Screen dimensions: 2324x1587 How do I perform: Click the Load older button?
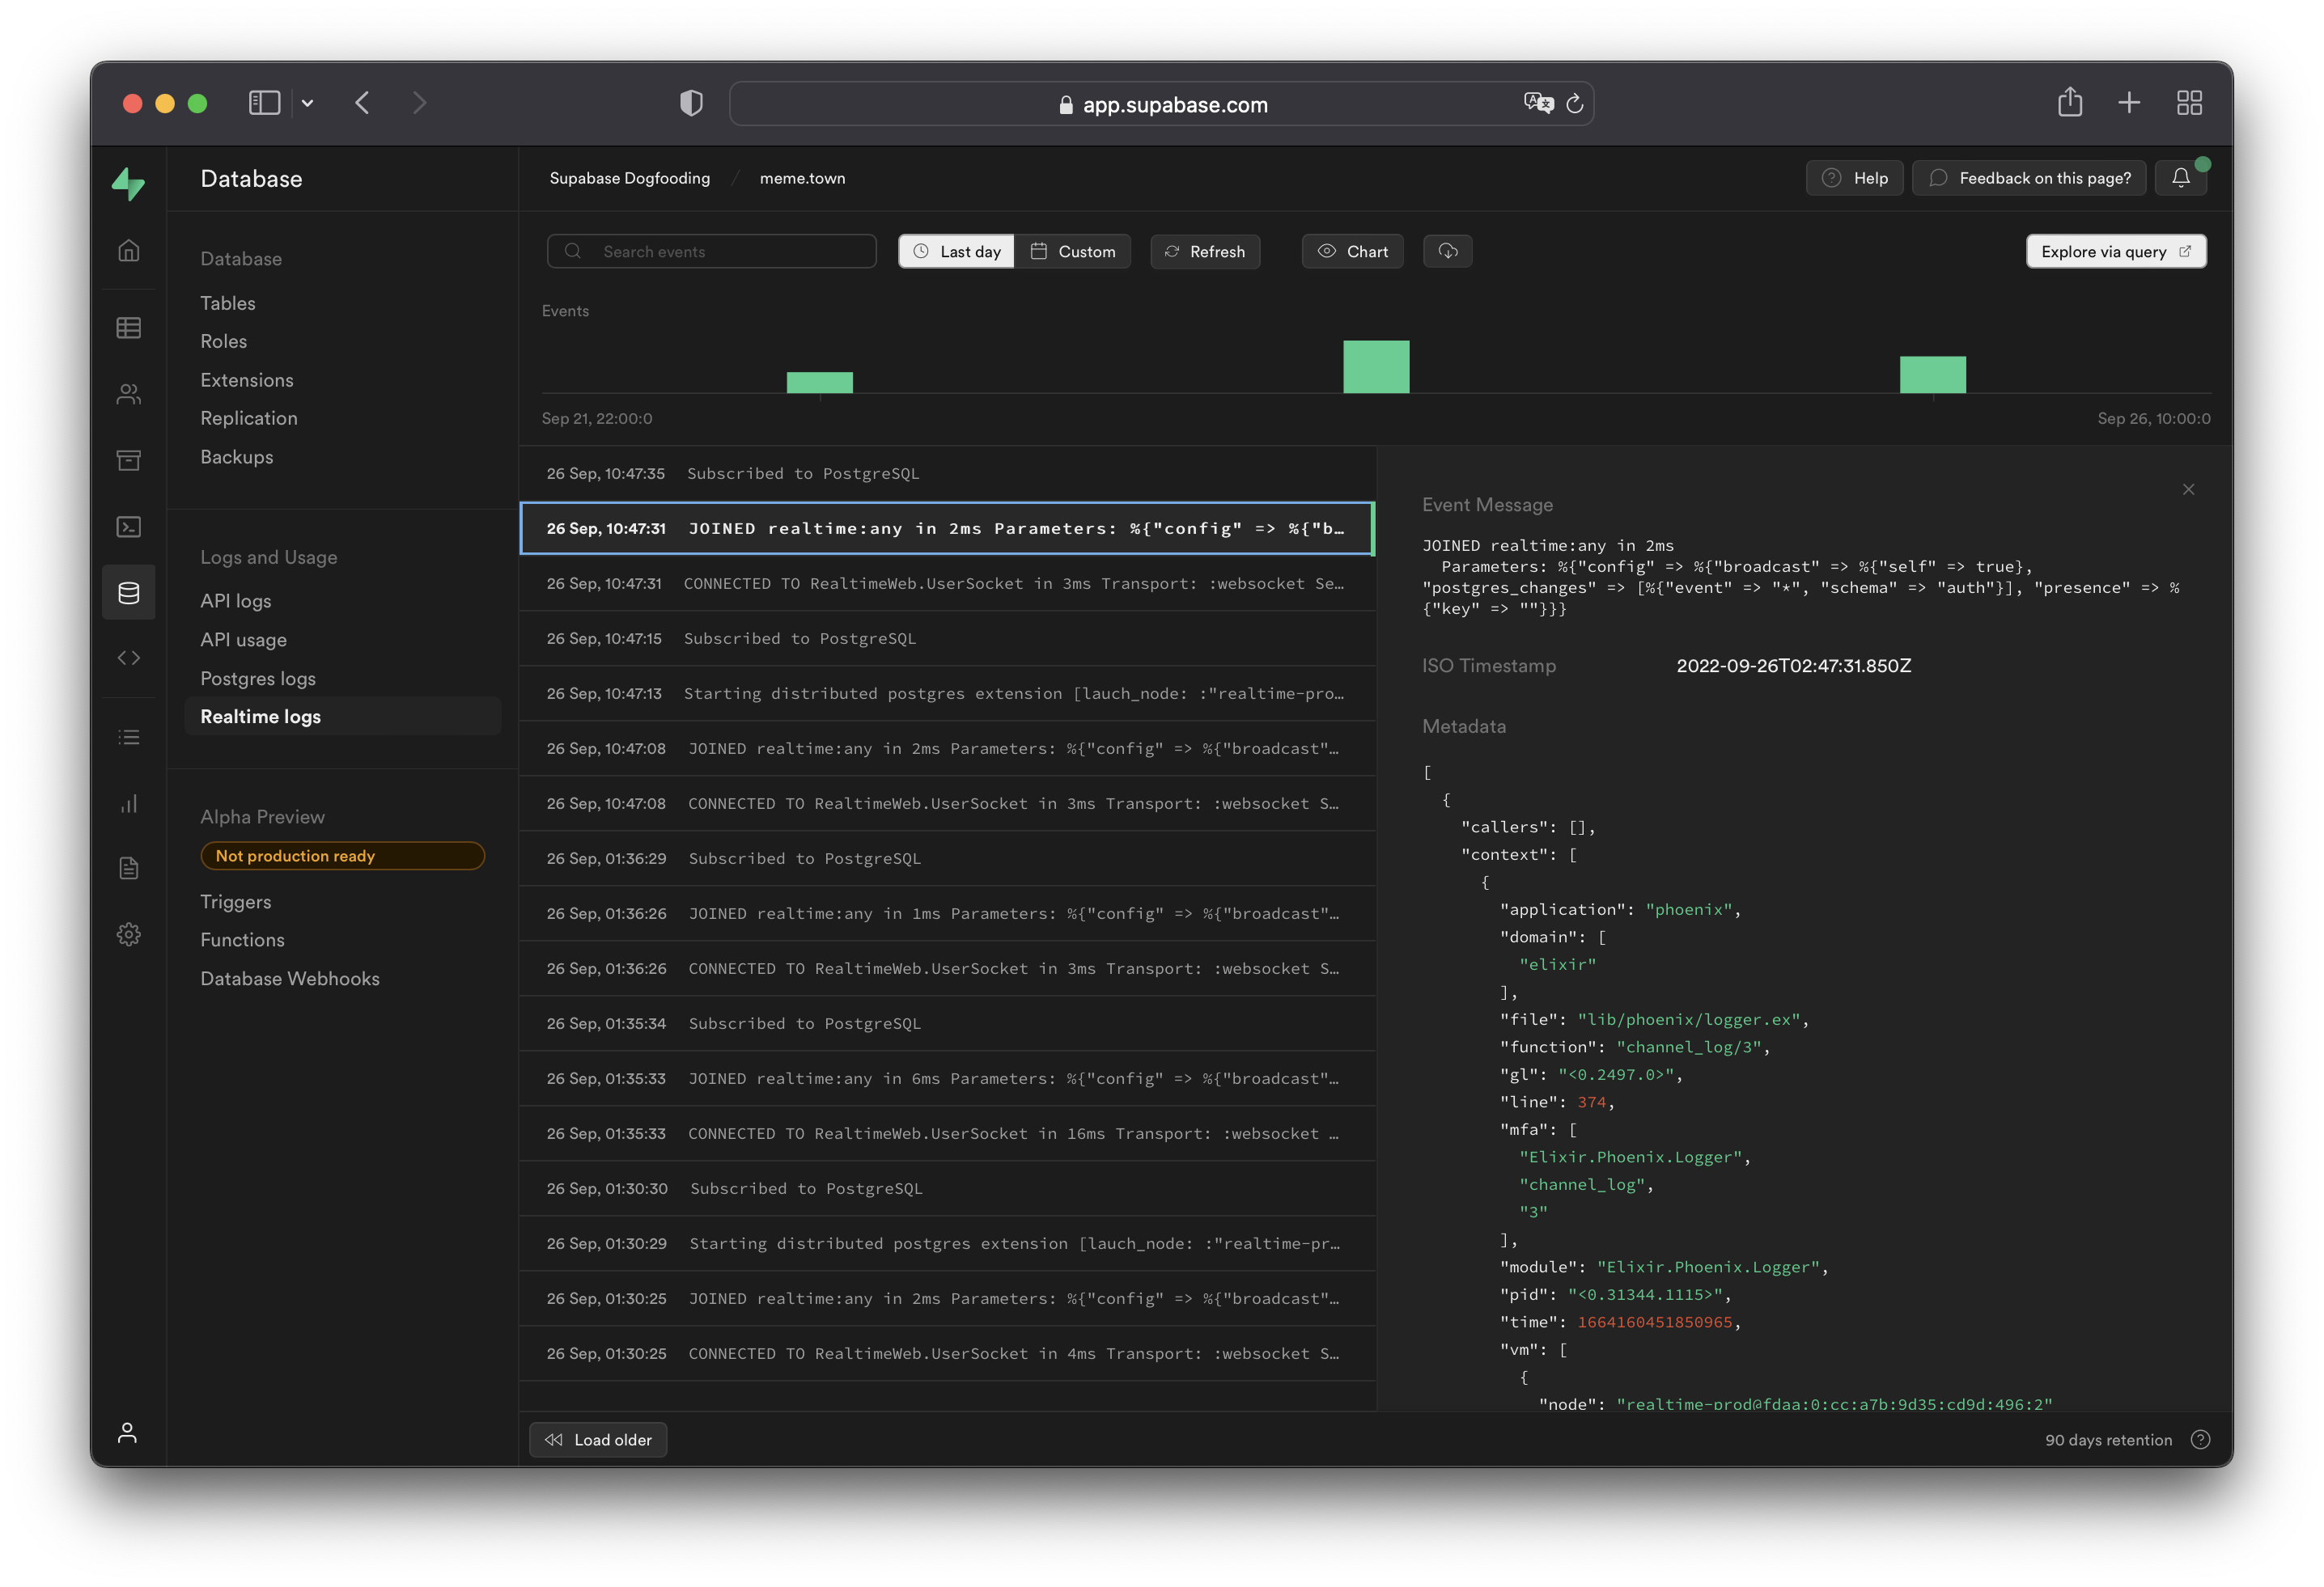click(598, 1440)
